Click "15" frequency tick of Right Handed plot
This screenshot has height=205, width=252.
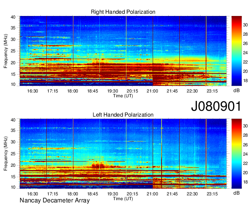pos(13,74)
